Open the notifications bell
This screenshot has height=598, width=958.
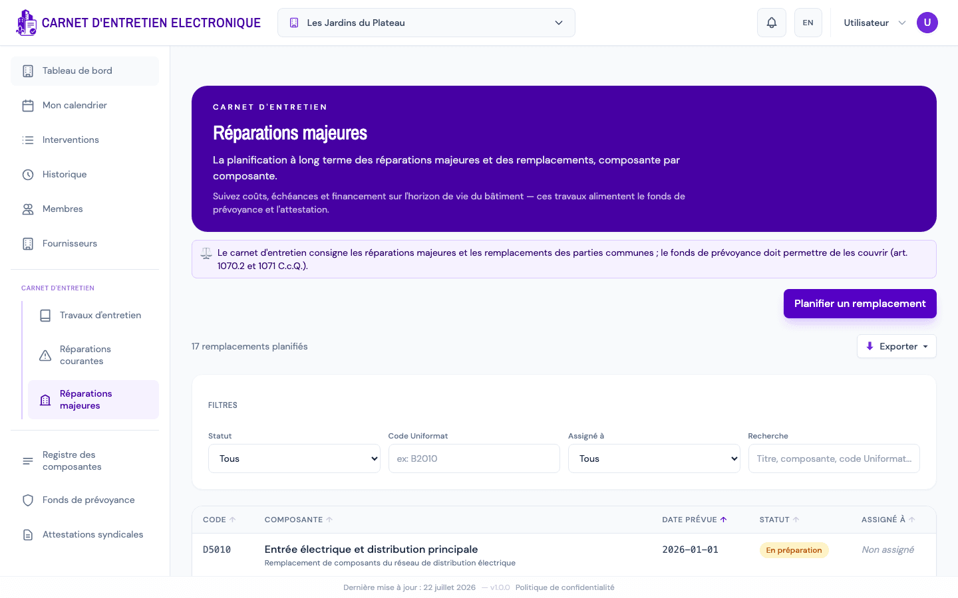tap(772, 23)
